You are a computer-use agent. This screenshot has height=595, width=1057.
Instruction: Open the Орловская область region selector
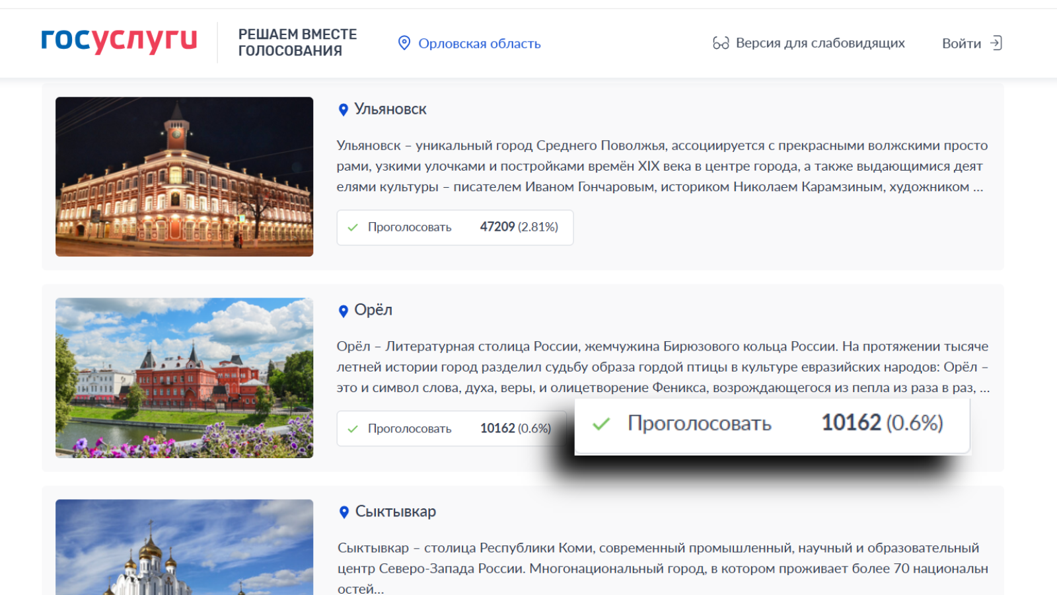click(479, 44)
